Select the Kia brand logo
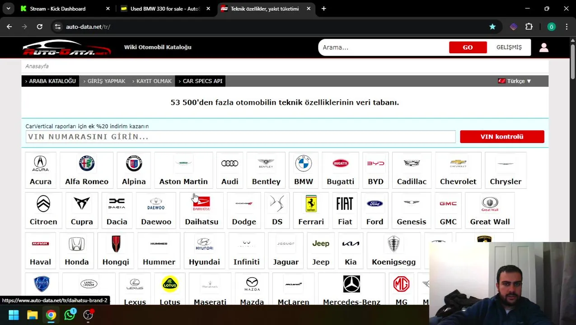Image resolution: width=576 pixels, height=325 pixels. click(x=351, y=244)
